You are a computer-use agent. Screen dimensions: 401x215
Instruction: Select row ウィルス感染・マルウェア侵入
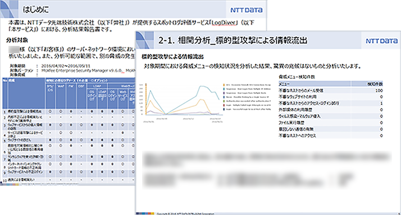click(x=331, y=116)
